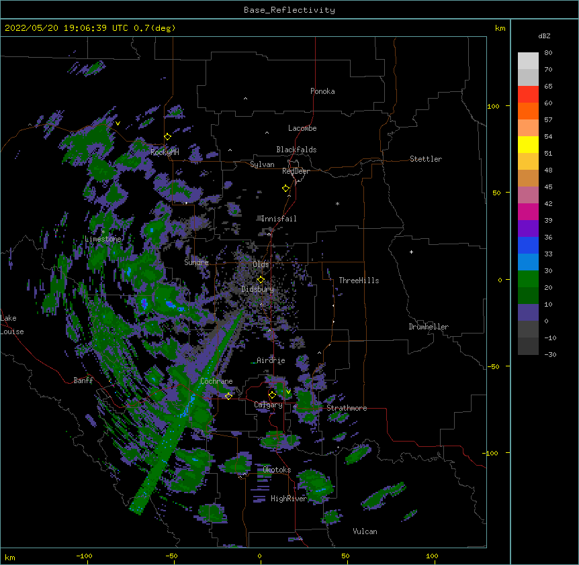Select the Airdrie label
The image size is (579, 565).
pyautogui.click(x=271, y=360)
